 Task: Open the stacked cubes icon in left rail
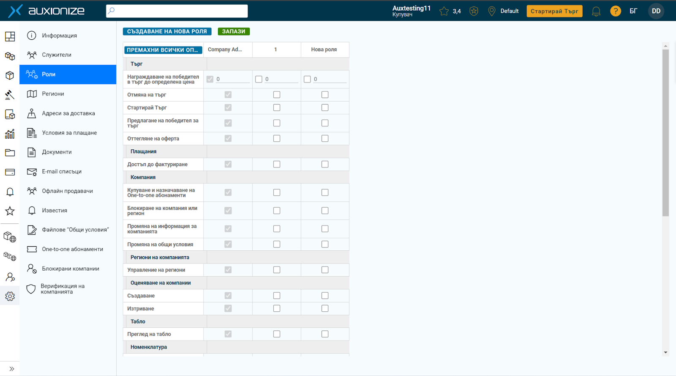pyautogui.click(x=10, y=56)
